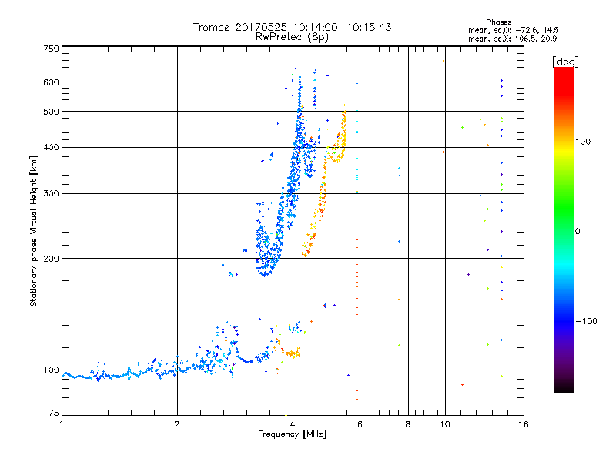Pick the black bottom of the colorbar

click(564, 388)
